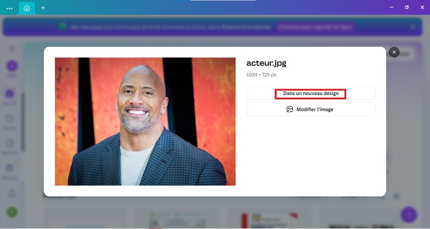Open the three-dot menu in title bar
Image resolution: width=430 pixels, height=229 pixels.
pos(9,8)
